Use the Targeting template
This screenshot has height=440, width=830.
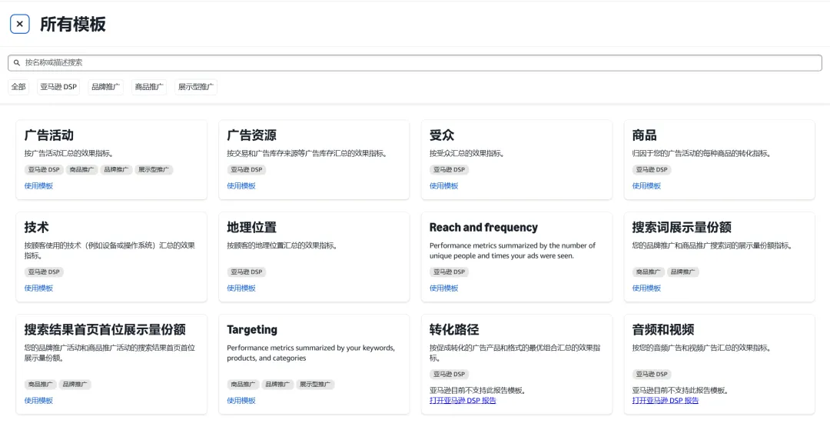241,400
